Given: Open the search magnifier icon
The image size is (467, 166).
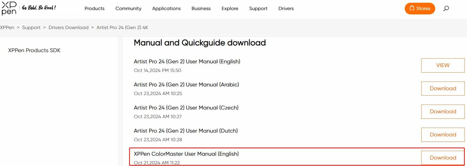Looking at the screenshot, I should [x=446, y=8].
